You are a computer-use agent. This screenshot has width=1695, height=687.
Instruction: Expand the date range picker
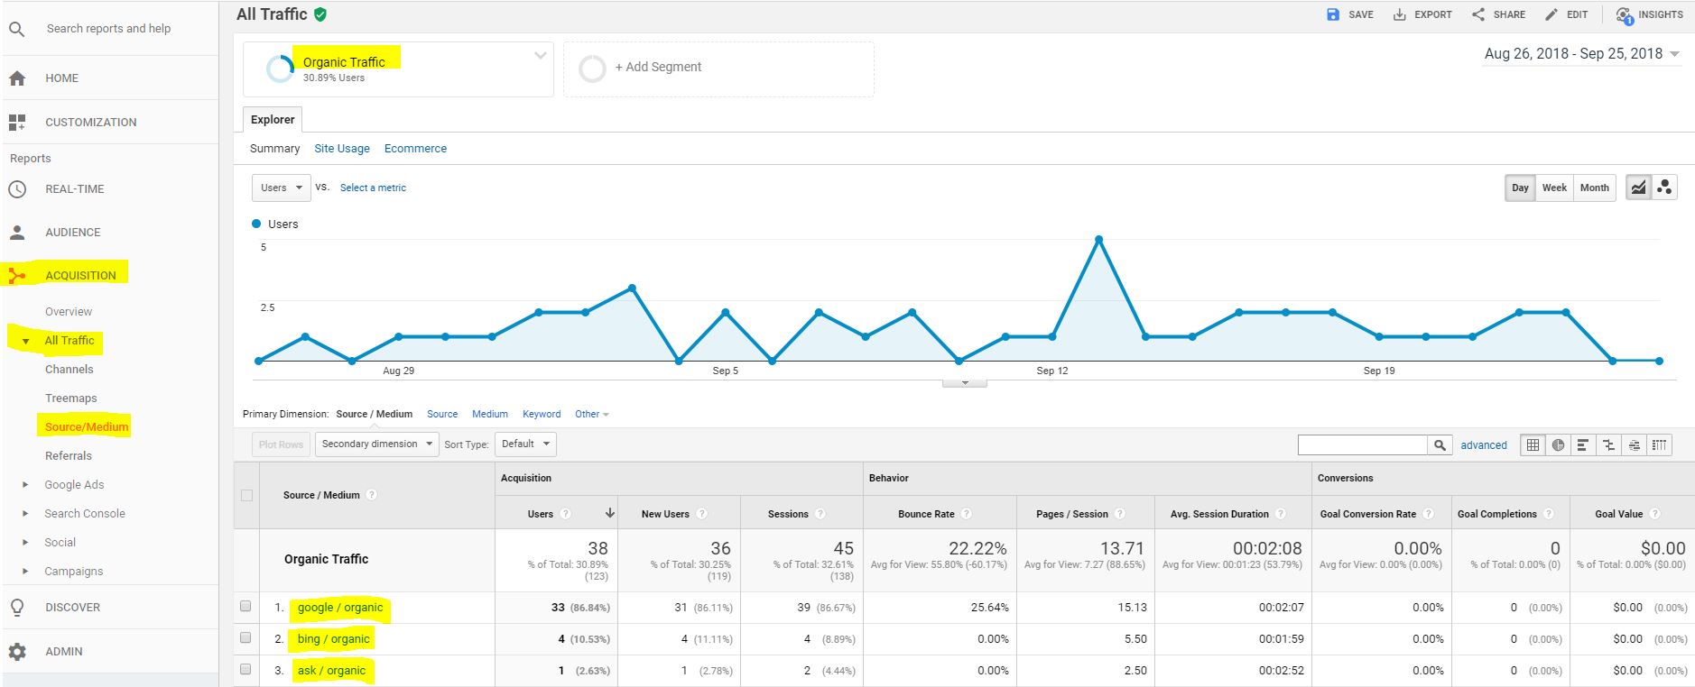point(1581,54)
